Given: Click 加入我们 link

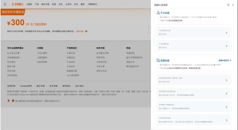Looking at the screenshot, I should [79, 86].
